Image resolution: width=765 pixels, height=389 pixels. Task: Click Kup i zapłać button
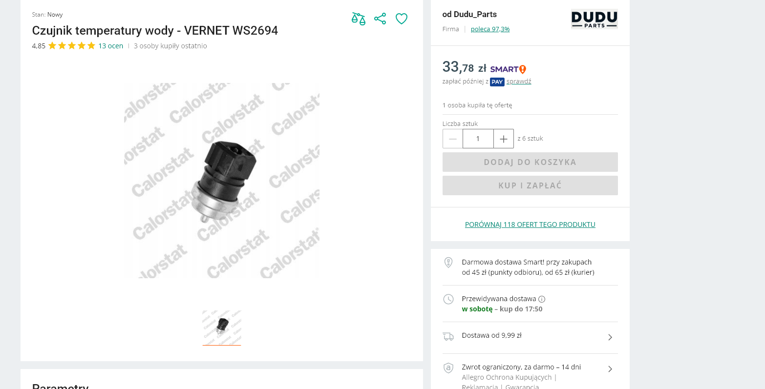coord(530,185)
